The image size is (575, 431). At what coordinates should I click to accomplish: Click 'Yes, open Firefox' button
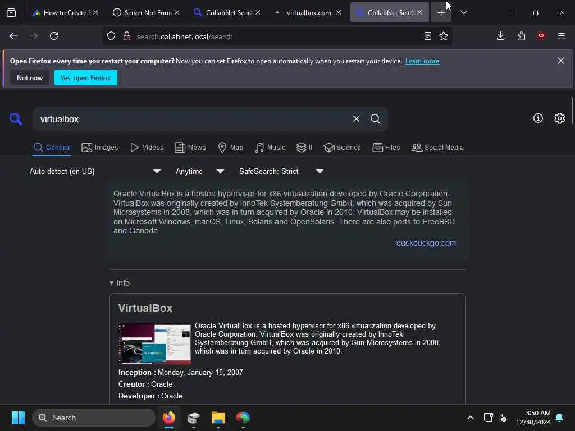(x=85, y=77)
